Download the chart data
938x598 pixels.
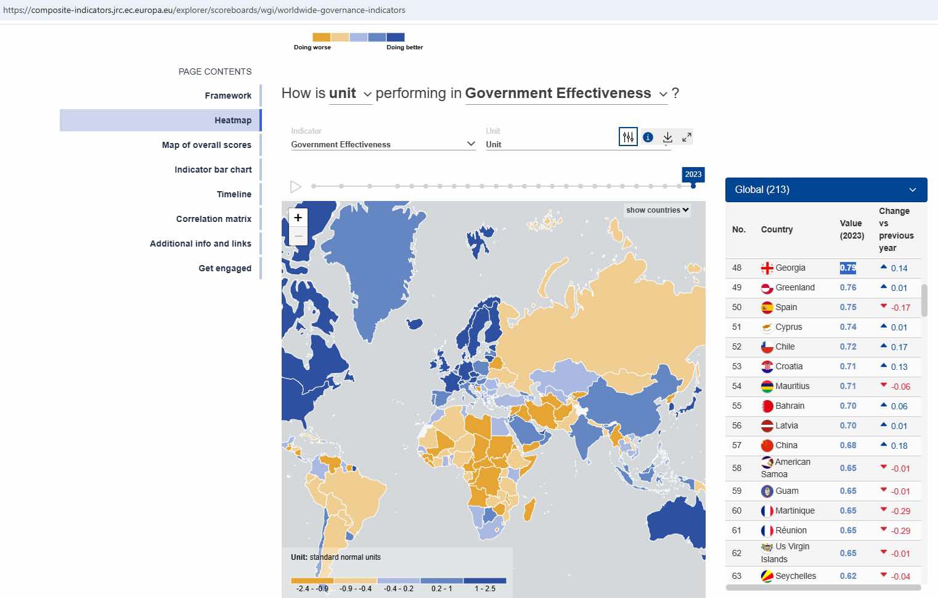[667, 137]
